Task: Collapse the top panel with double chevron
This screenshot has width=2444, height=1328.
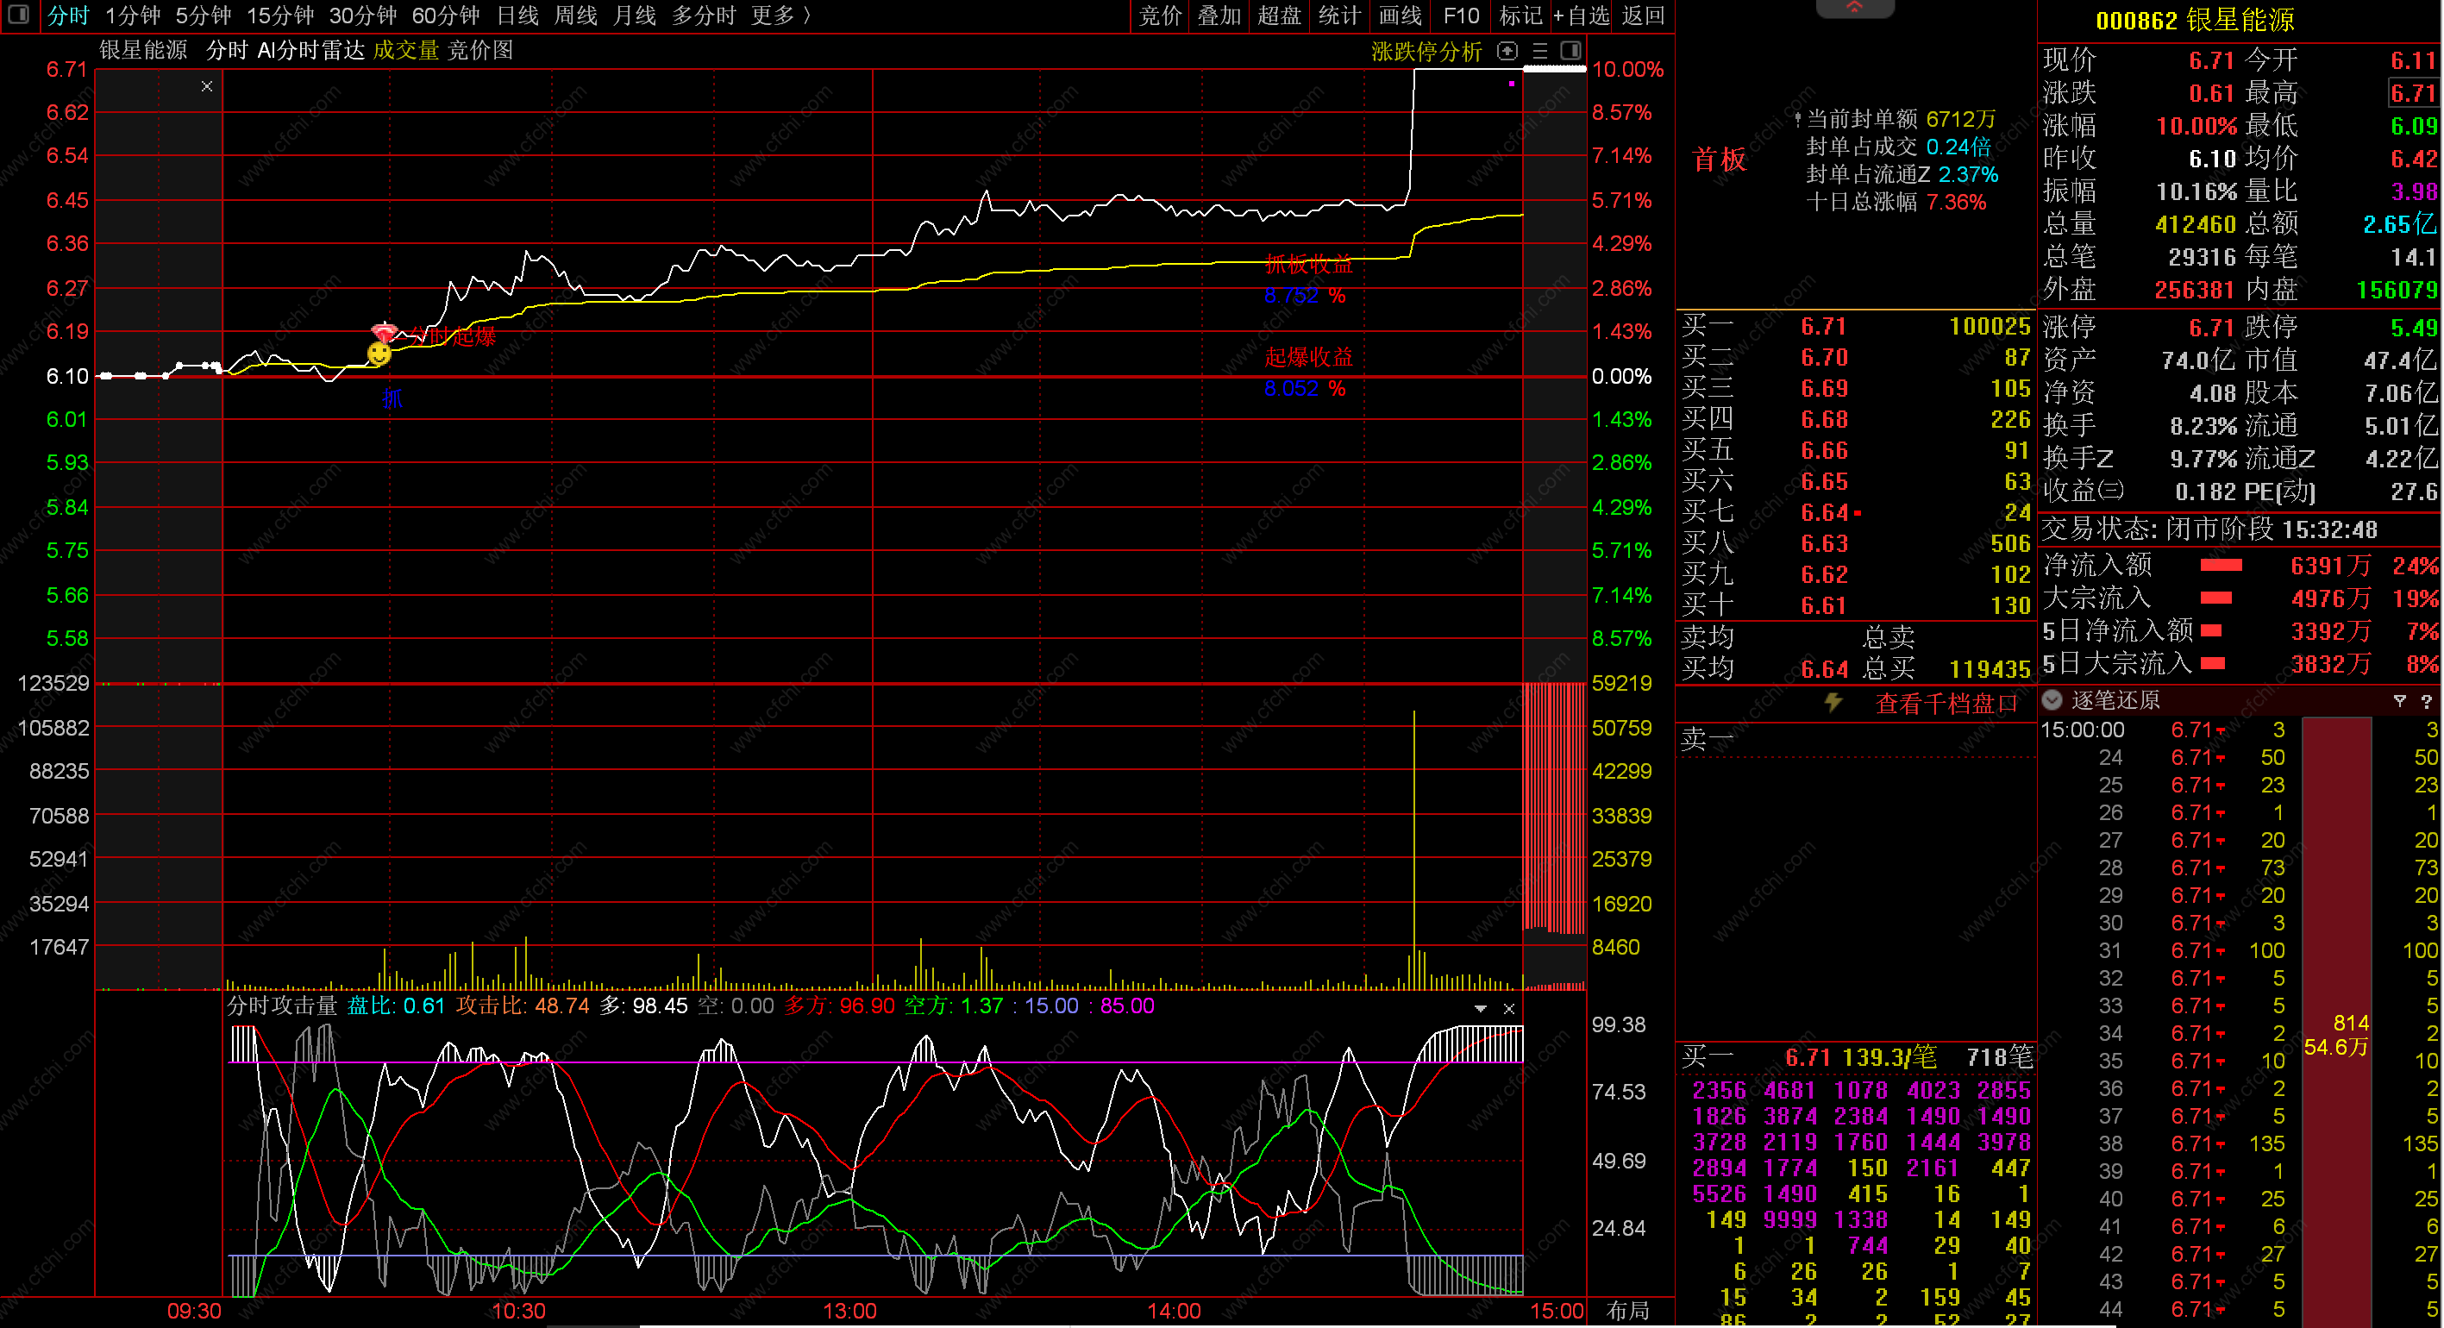Action: (1854, 8)
